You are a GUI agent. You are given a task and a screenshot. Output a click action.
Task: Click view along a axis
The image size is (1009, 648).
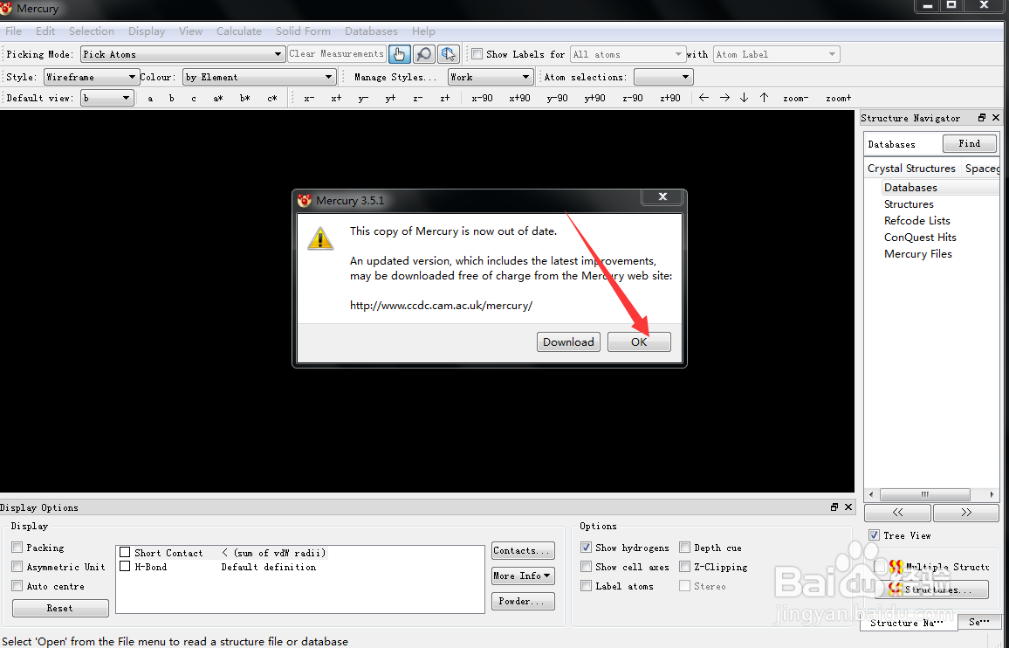coord(151,99)
